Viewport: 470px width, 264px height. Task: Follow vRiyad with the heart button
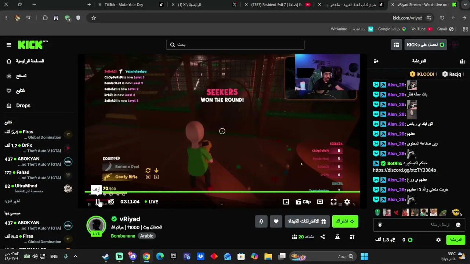[x=276, y=221]
